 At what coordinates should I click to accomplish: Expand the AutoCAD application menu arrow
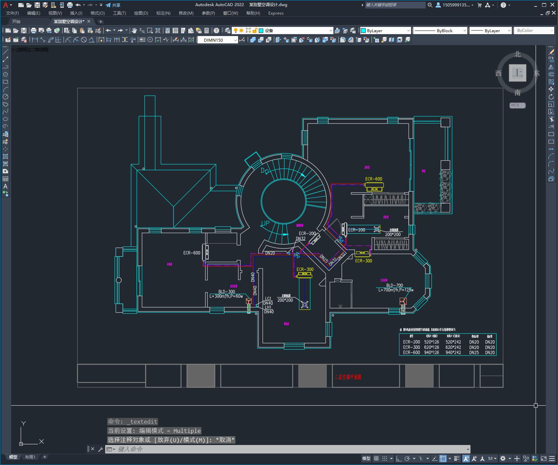[11, 5]
